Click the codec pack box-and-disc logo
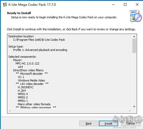Image resolution: width=143 pixels, height=129 pixels. (x=136, y=16)
